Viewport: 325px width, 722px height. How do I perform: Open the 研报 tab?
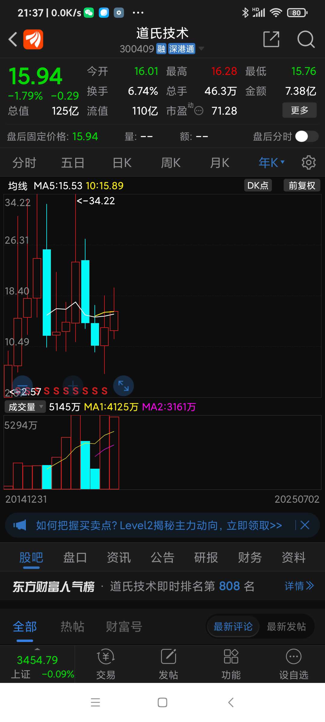pyautogui.click(x=206, y=557)
